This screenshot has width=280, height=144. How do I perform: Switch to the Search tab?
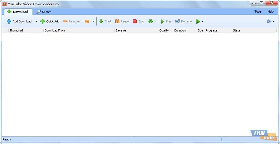click(44, 12)
